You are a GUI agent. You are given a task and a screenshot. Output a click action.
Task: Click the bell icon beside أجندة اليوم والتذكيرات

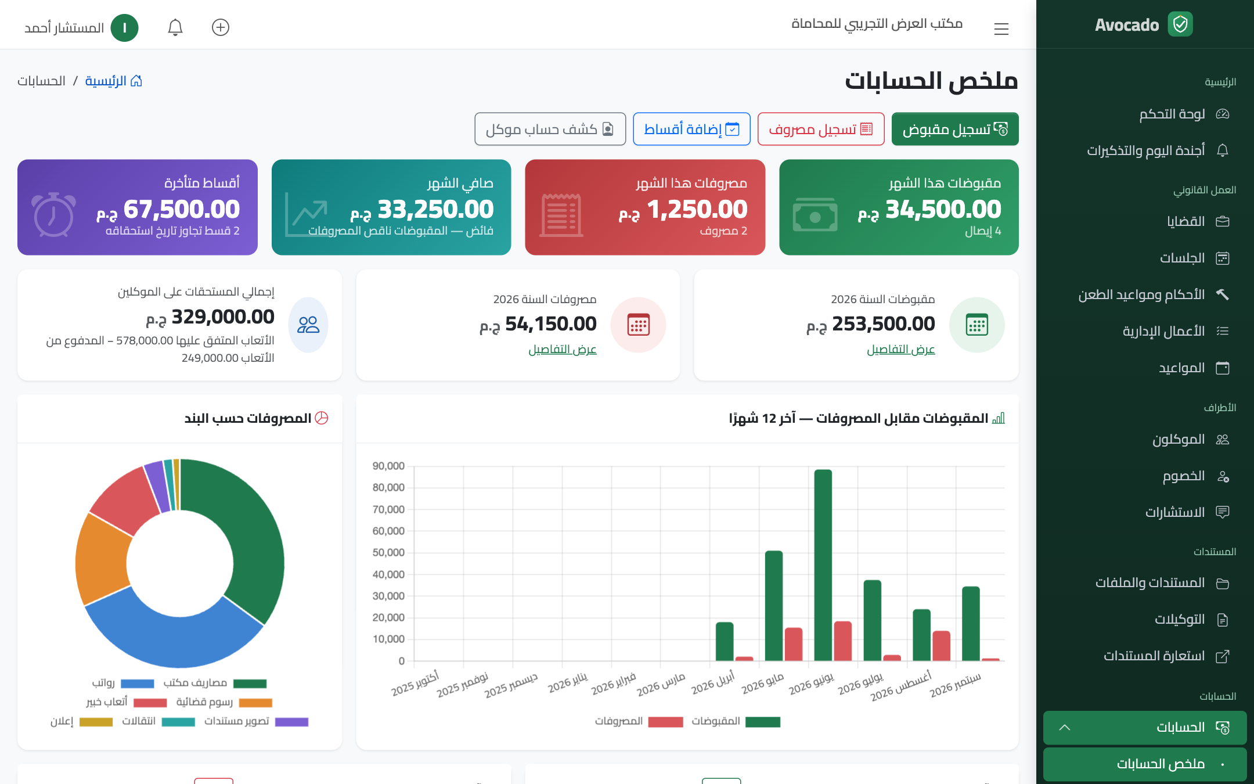pos(1223,150)
